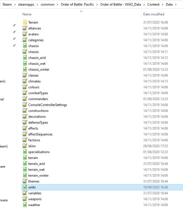The height and width of the screenshot is (210, 183).
Task: Click the Data breadcrumb segment
Action: pyautogui.click(x=169, y=4)
